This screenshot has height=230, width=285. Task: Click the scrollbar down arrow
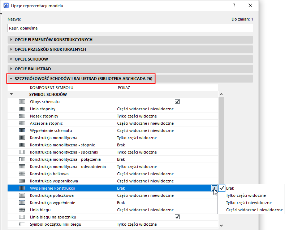click(x=221, y=226)
